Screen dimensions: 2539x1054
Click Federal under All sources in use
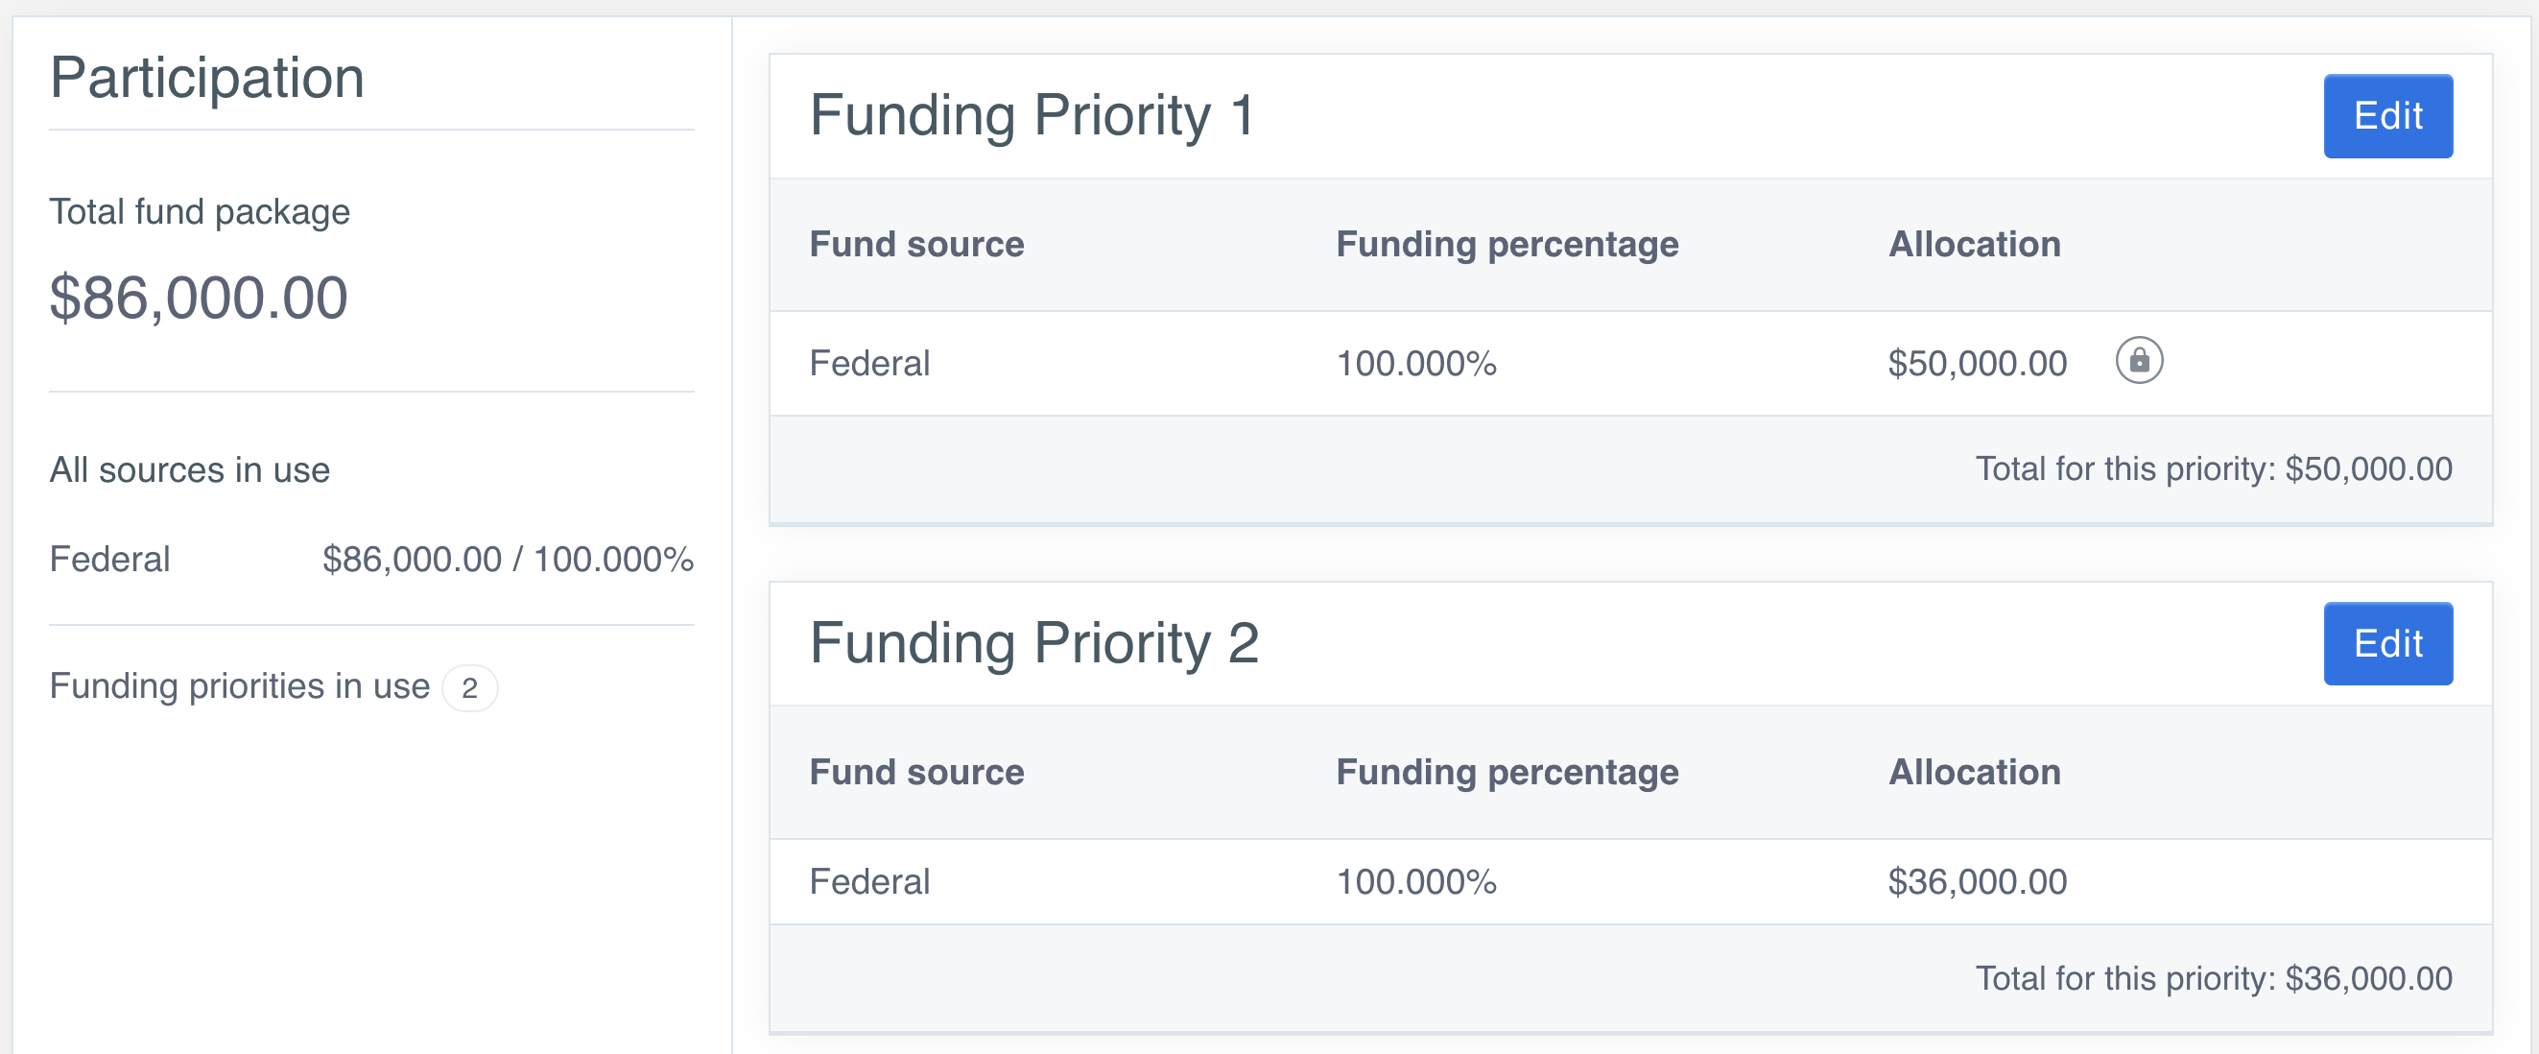109,559
